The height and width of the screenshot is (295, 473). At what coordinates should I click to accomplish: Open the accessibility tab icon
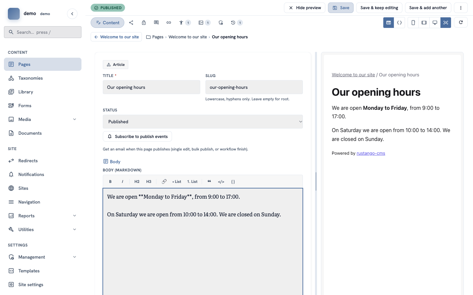185,23
